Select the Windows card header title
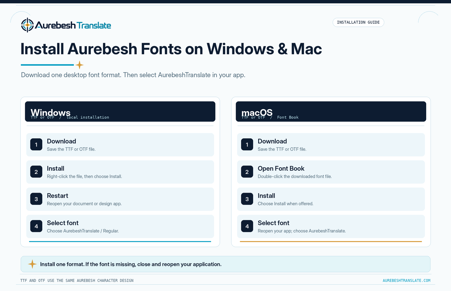The width and height of the screenshot is (451, 291). click(50, 112)
